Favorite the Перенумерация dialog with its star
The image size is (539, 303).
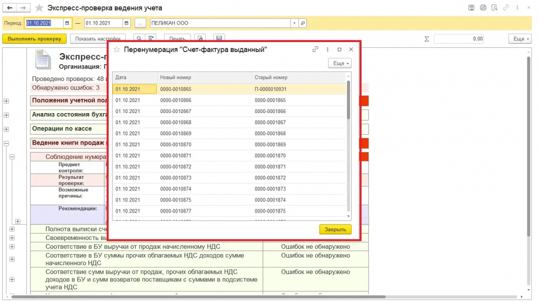point(117,49)
